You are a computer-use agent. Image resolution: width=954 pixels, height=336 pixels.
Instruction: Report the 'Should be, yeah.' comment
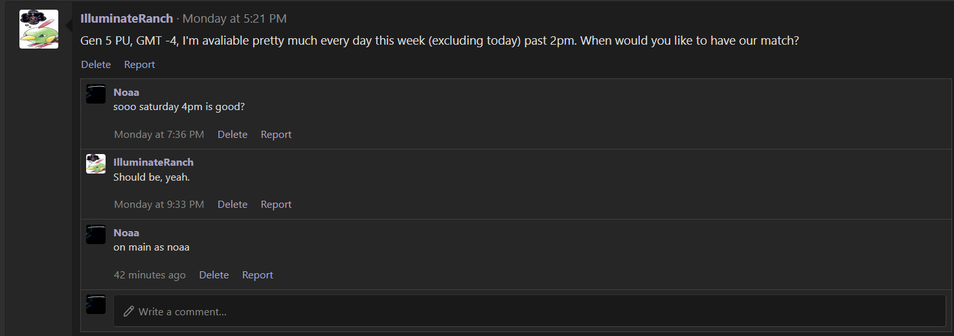[276, 205]
